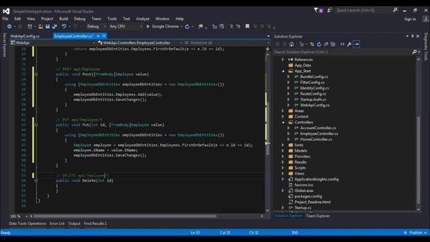Open the Google Chrome browser dropdown arrow
The height and width of the screenshot is (242, 430).
tap(181, 27)
